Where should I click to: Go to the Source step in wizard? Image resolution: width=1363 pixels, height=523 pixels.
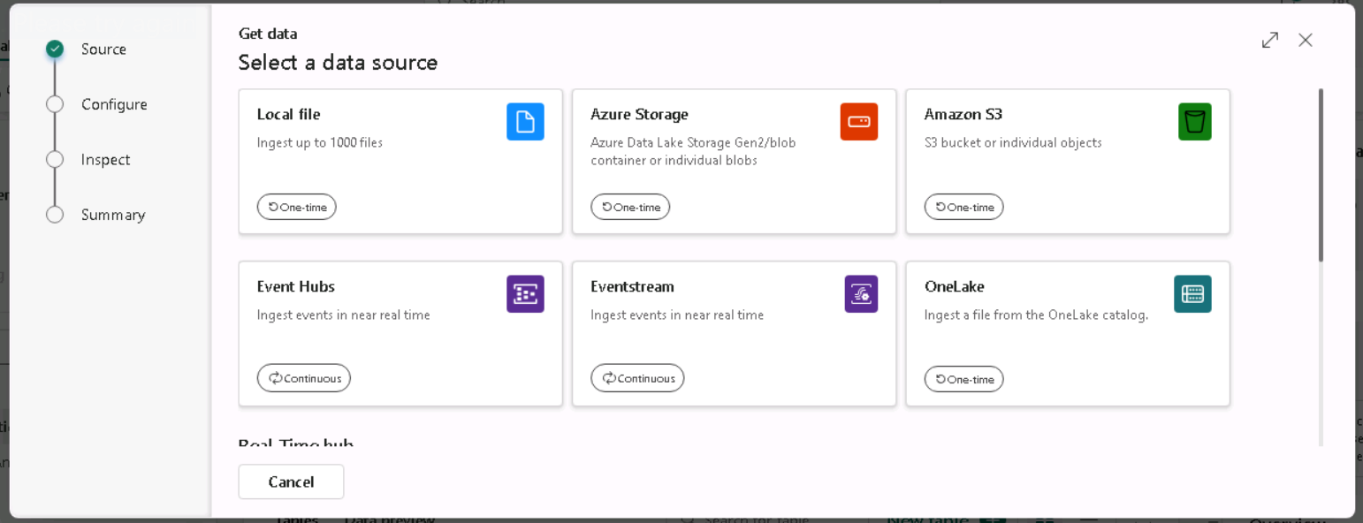(x=103, y=49)
